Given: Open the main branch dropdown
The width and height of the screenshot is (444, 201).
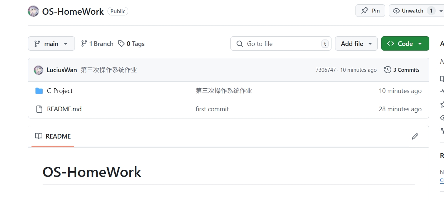Looking at the screenshot, I should 51,43.
